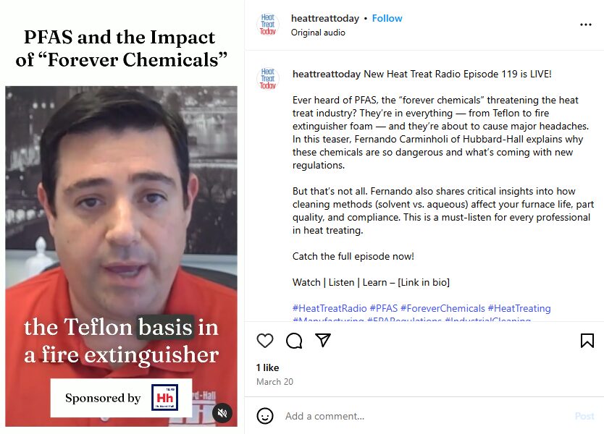
Task: Like the post with the heart icon
Action: (265, 341)
